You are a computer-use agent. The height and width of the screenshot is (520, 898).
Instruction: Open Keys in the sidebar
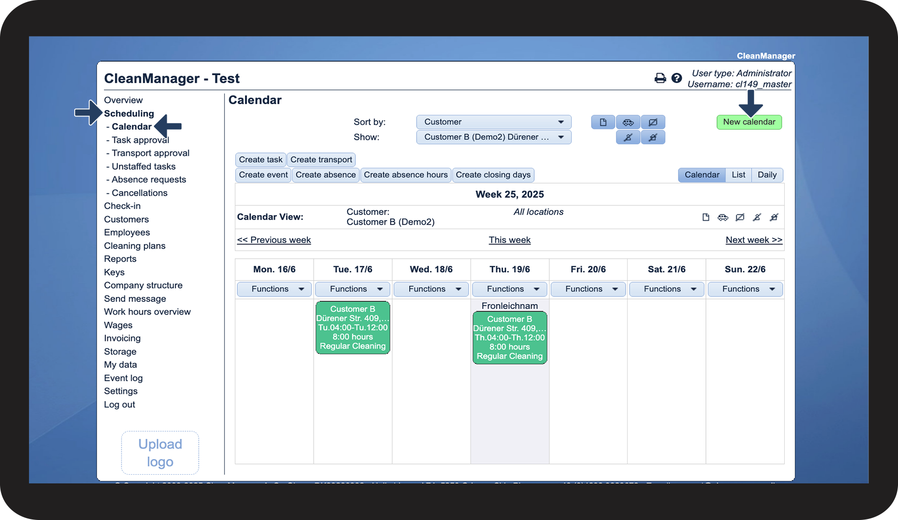(114, 272)
